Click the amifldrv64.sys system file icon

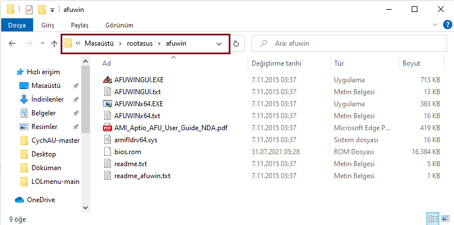pos(107,140)
